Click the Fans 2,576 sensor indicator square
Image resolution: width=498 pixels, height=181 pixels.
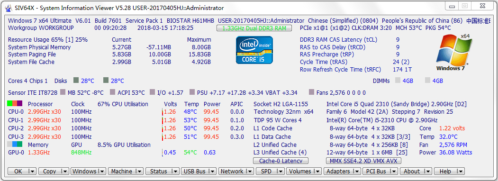click(x=311, y=92)
